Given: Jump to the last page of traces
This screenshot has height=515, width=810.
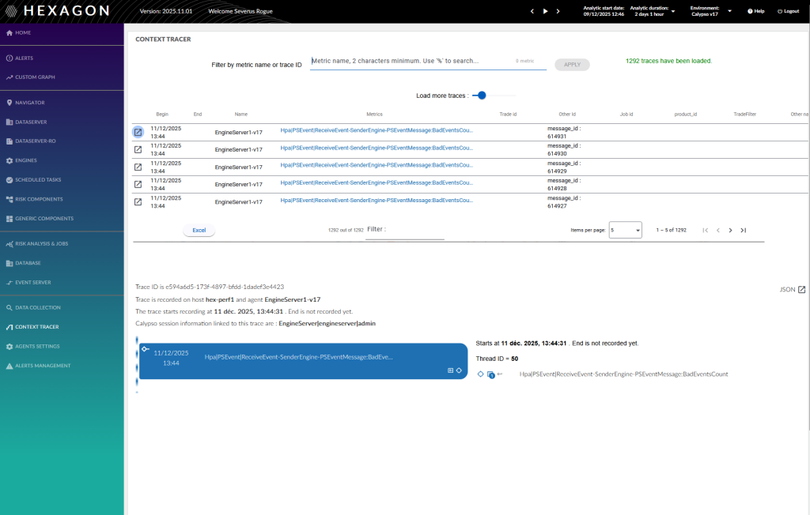Looking at the screenshot, I should tap(743, 230).
